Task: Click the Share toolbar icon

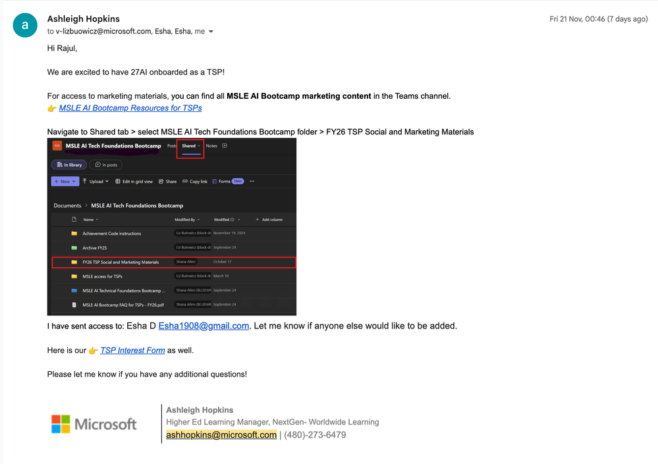Action: 161,182
